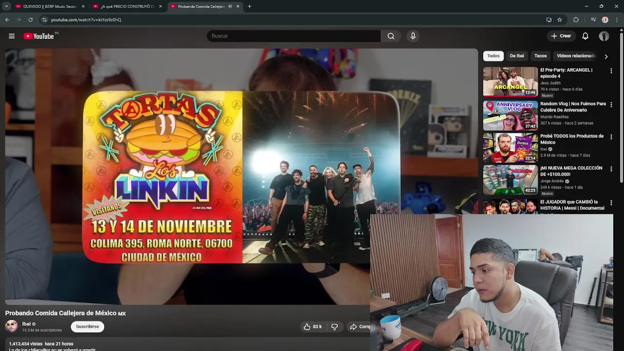Open the ARCANGEL 12:46 video thumbnail
624x351 pixels.
pos(510,82)
